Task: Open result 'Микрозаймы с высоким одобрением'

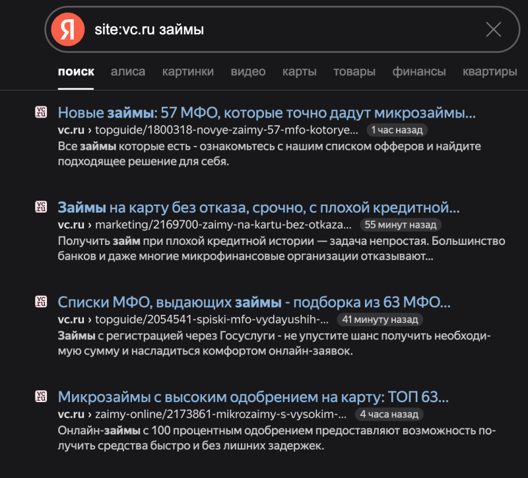Action: point(253,398)
